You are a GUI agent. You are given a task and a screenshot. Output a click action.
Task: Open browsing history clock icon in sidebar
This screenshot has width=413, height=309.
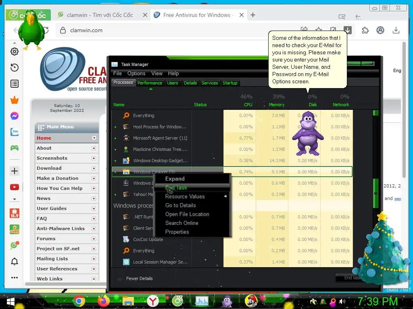15,68
